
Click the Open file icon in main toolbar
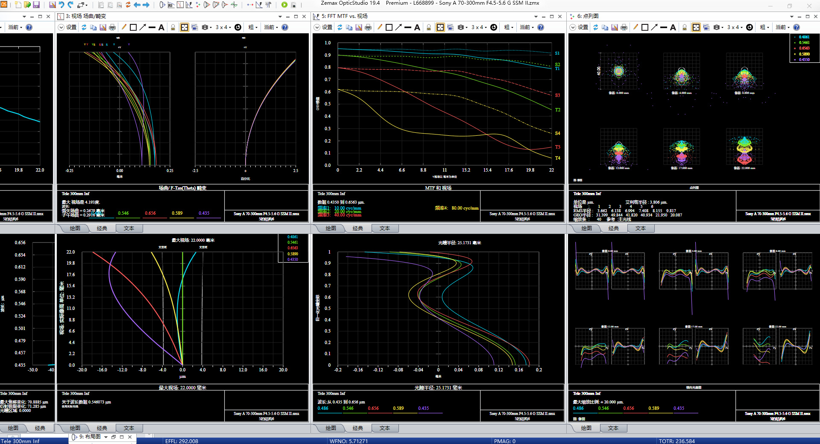click(x=27, y=5)
